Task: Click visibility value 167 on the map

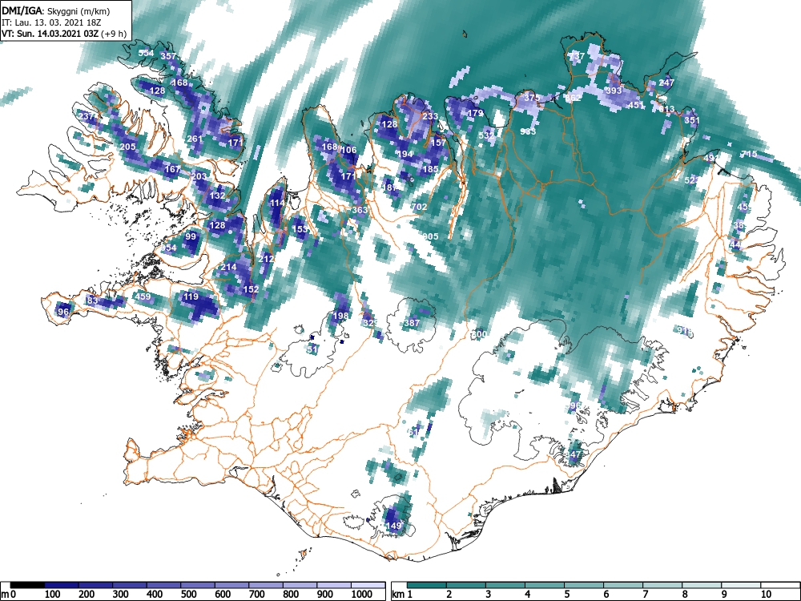Action: [x=173, y=168]
